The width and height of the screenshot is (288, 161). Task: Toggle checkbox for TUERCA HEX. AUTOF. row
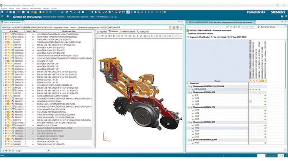tap(6, 39)
